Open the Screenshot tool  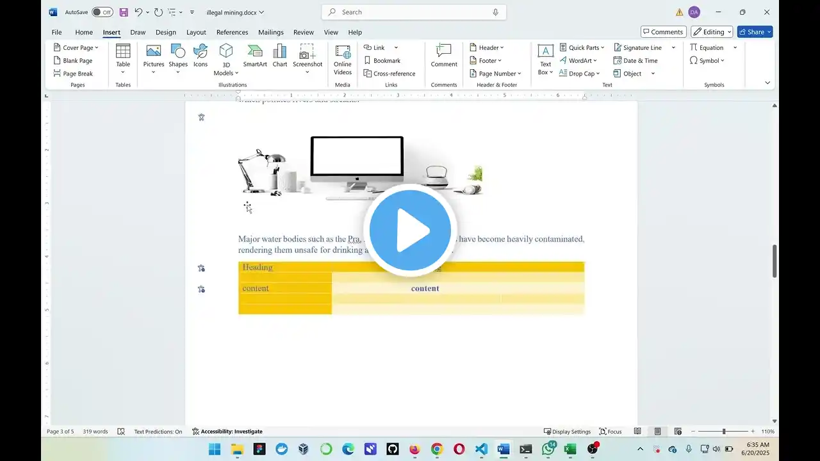[x=307, y=59]
